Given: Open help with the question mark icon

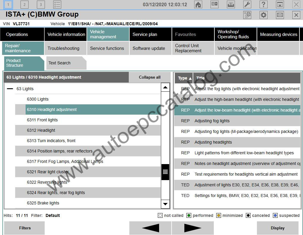Looking at the screenshot, I should [263, 4].
